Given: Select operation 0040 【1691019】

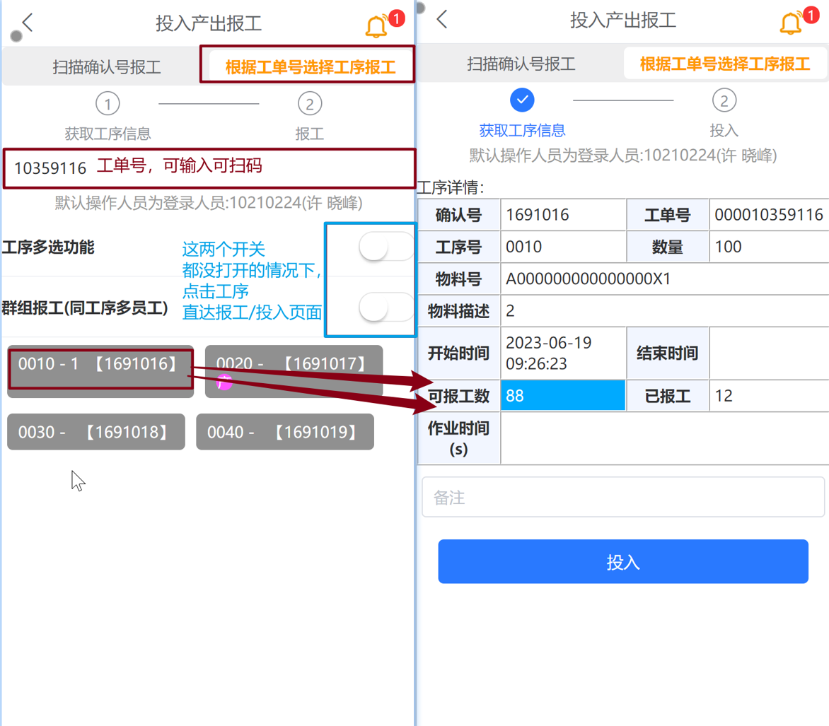Looking at the screenshot, I should coord(285,432).
